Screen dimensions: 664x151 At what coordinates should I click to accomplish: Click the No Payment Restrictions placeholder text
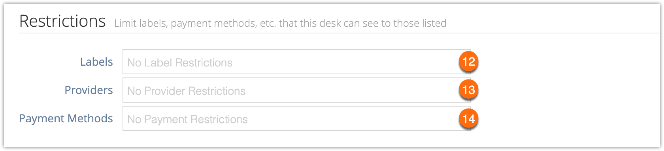tap(187, 119)
